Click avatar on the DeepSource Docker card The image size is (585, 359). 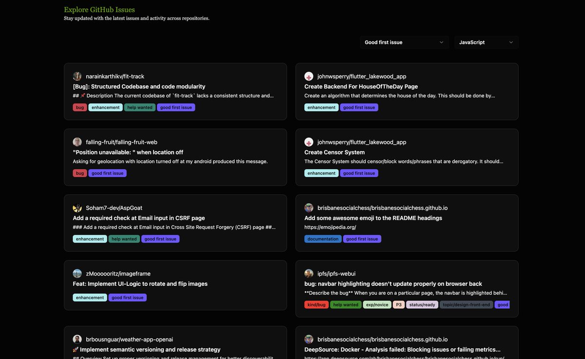(309, 339)
